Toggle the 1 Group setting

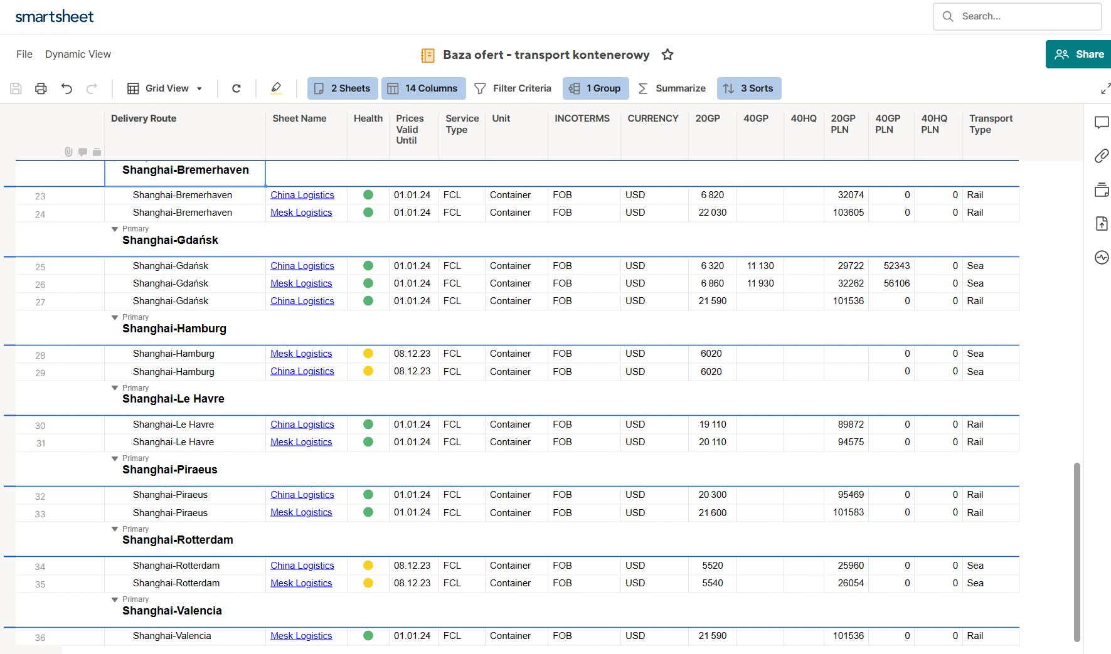[x=595, y=88]
